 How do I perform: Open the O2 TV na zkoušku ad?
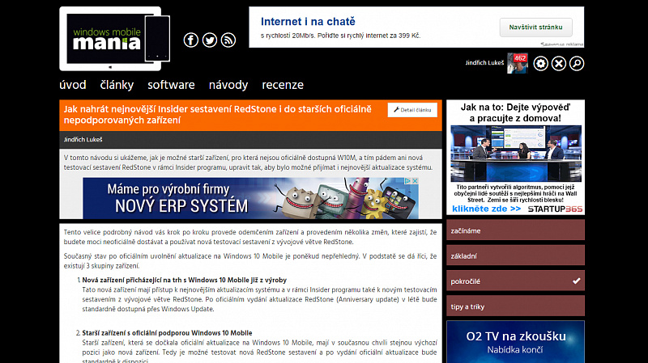(x=515, y=341)
